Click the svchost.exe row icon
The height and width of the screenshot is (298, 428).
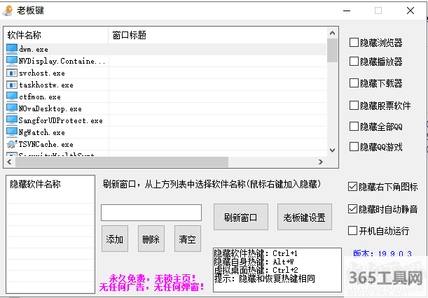coord(11,73)
